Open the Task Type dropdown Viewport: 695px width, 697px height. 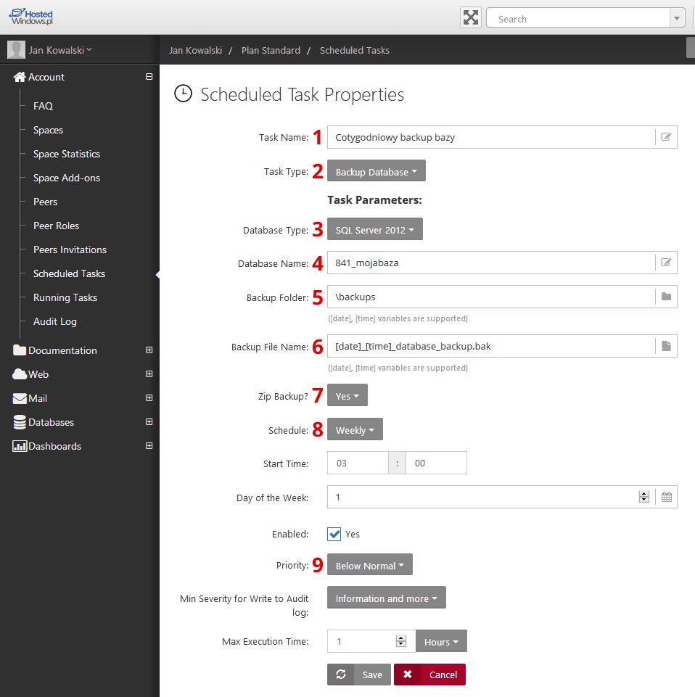(377, 170)
